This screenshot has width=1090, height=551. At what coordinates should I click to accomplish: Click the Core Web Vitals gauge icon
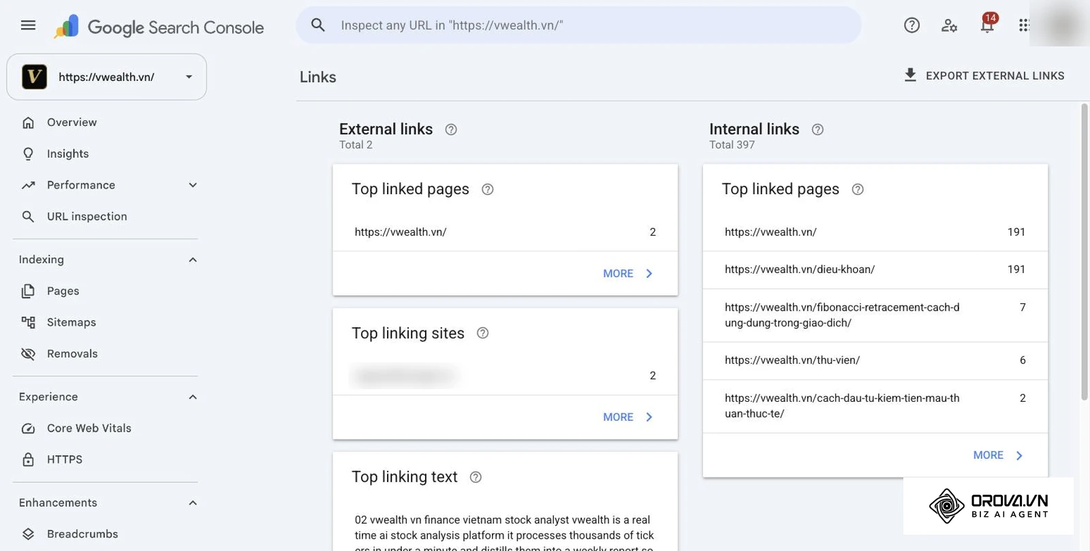click(28, 428)
